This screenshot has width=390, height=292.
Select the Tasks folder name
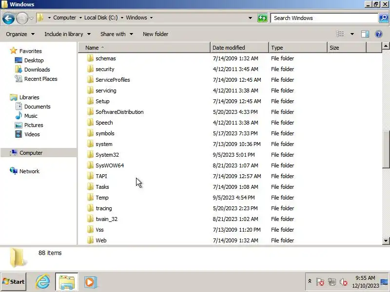click(102, 187)
